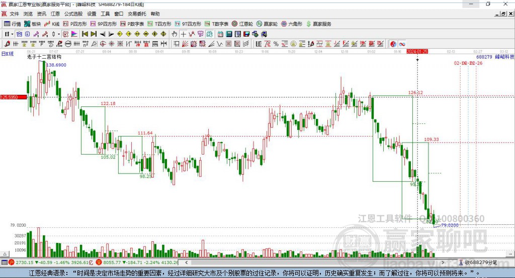Open 赢家服务 with the dollar icon

pos(318,24)
